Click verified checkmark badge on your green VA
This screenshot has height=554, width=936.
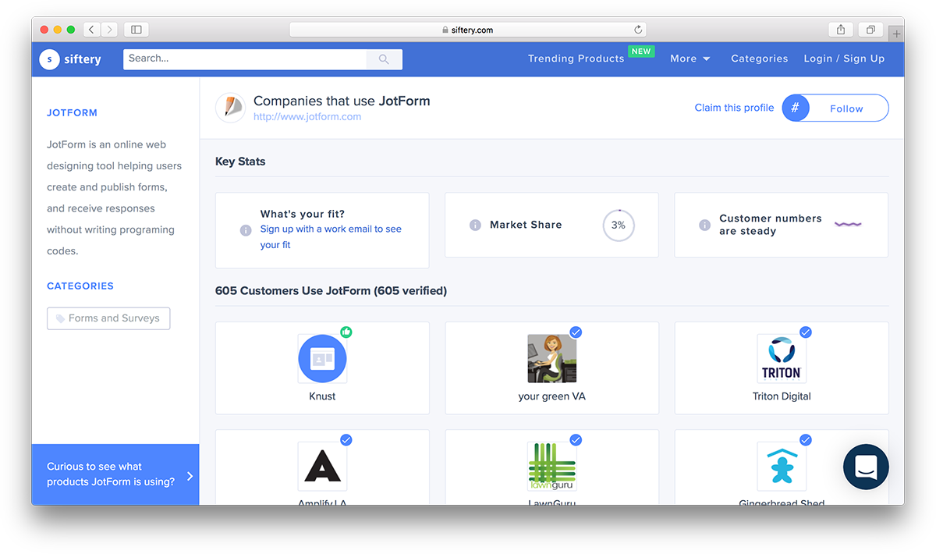[576, 332]
